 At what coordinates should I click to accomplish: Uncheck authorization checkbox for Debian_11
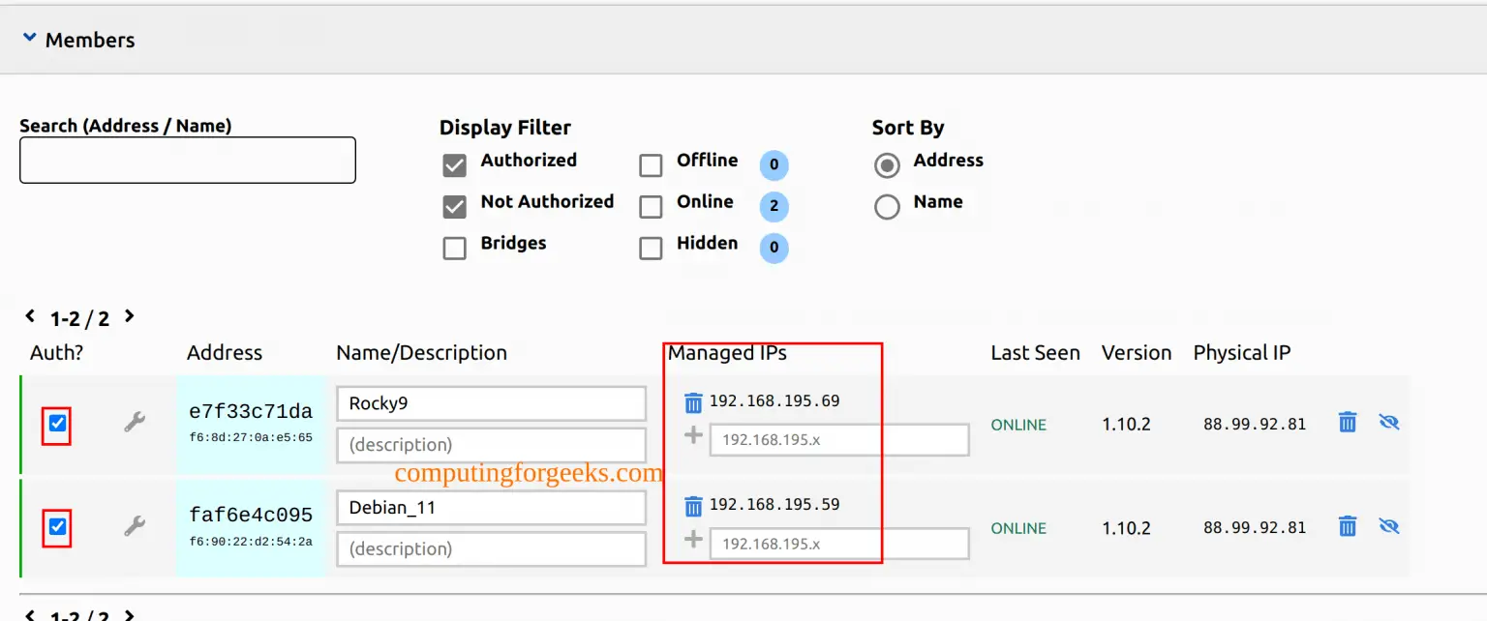55,526
